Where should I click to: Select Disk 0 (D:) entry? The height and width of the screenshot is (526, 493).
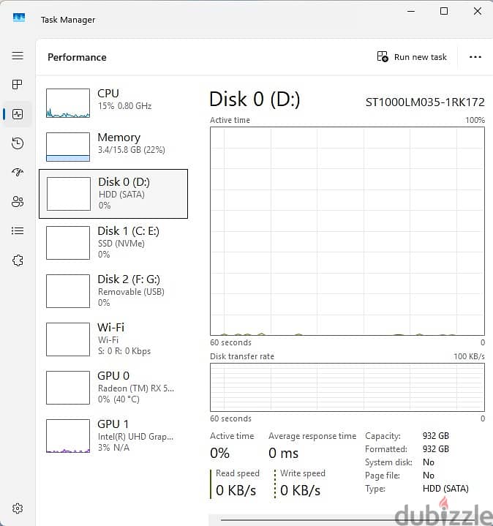pos(113,194)
